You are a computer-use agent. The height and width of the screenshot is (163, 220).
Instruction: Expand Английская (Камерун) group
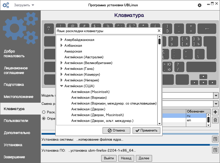tap(61, 74)
